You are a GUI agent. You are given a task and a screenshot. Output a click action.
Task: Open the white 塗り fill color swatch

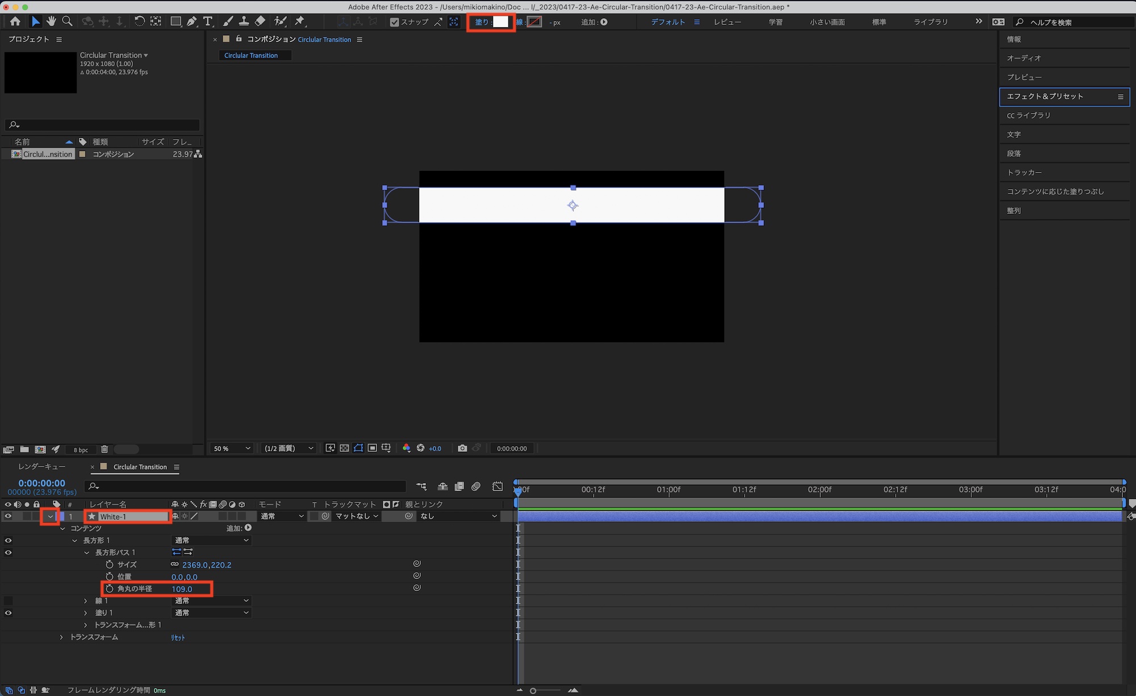[x=500, y=22]
